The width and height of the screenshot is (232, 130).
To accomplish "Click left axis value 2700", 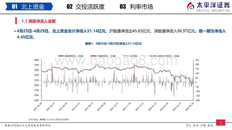I will 36,90.
